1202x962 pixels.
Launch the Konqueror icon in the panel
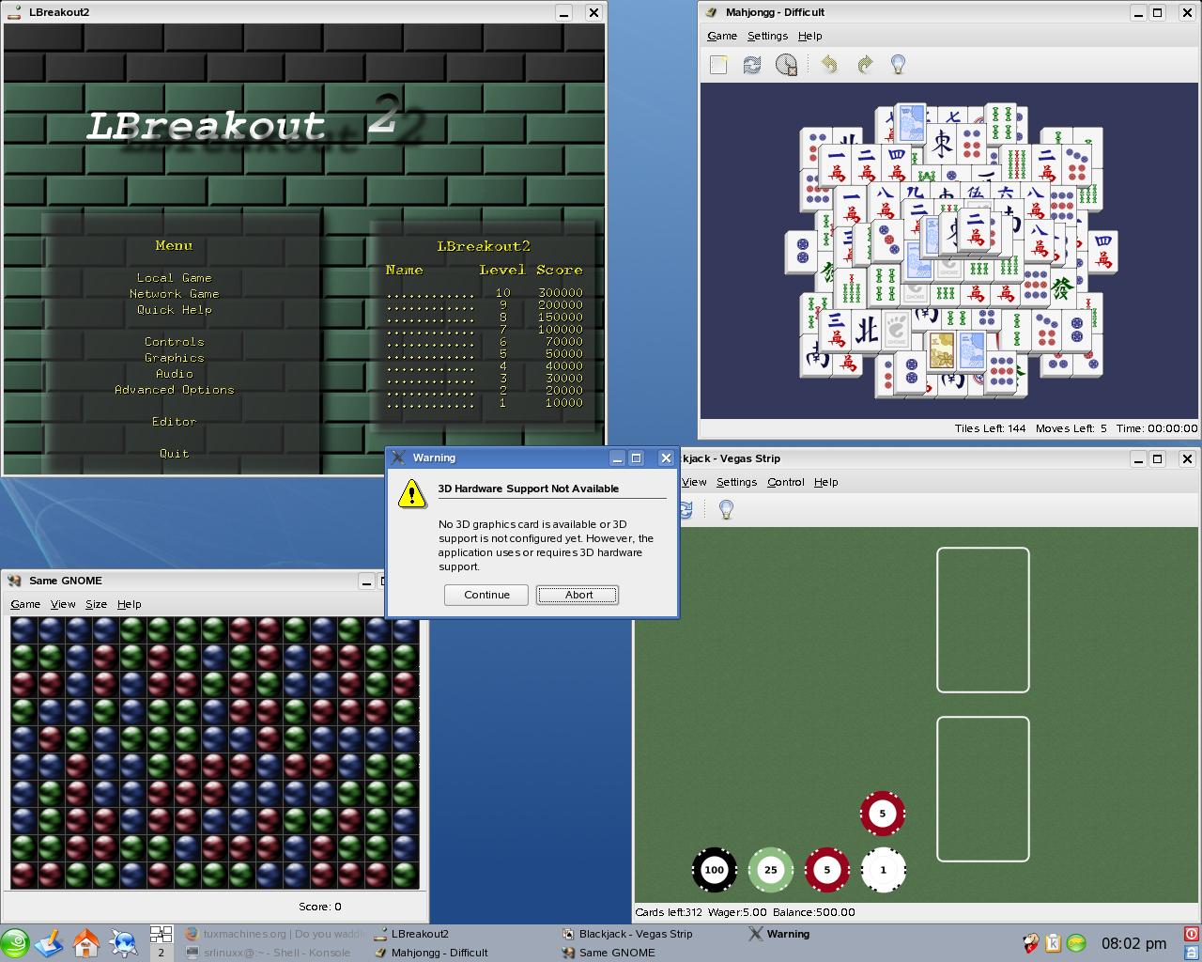pyautogui.click(x=123, y=942)
